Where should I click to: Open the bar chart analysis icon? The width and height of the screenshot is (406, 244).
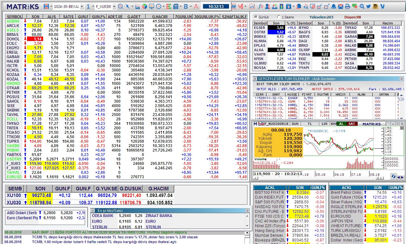point(137,6)
